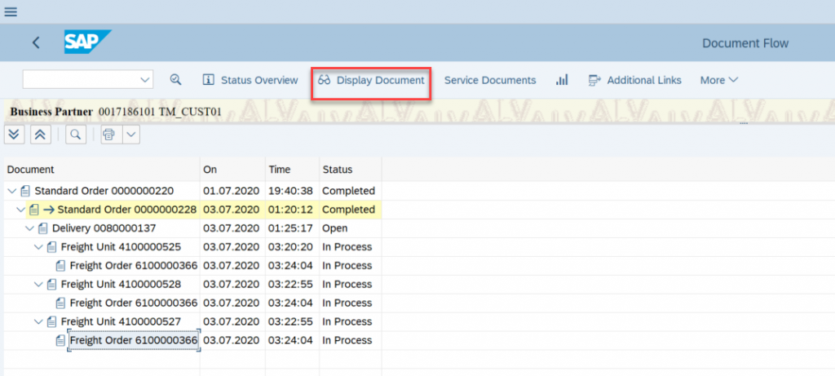Click time 03:20:20 cell
The image size is (835, 376).
pos(290,246)
